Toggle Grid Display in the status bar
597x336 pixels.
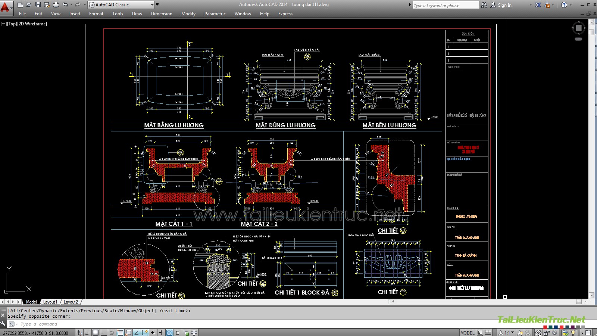[96, 332]
